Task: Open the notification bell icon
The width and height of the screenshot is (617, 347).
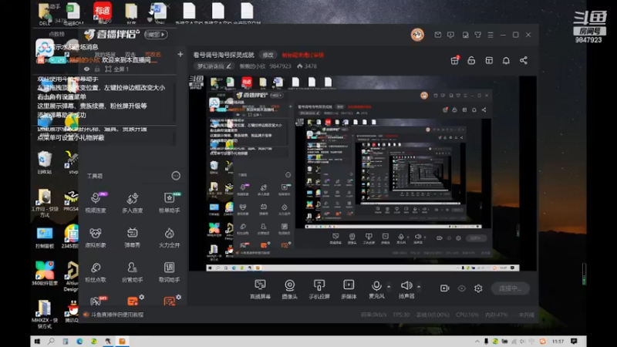Action: point(506,60)
